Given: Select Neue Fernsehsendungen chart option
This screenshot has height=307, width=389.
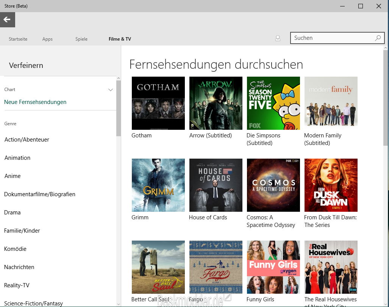Looking at the screenshot, I should tap(35, 102).
